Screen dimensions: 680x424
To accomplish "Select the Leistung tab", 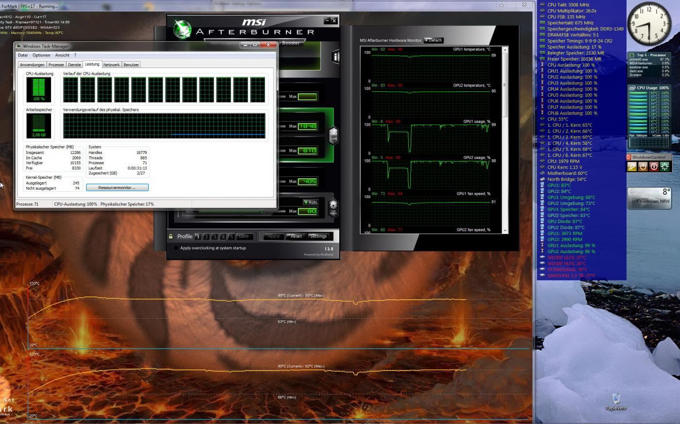I will pyautogui.click(x=92, y=64).
